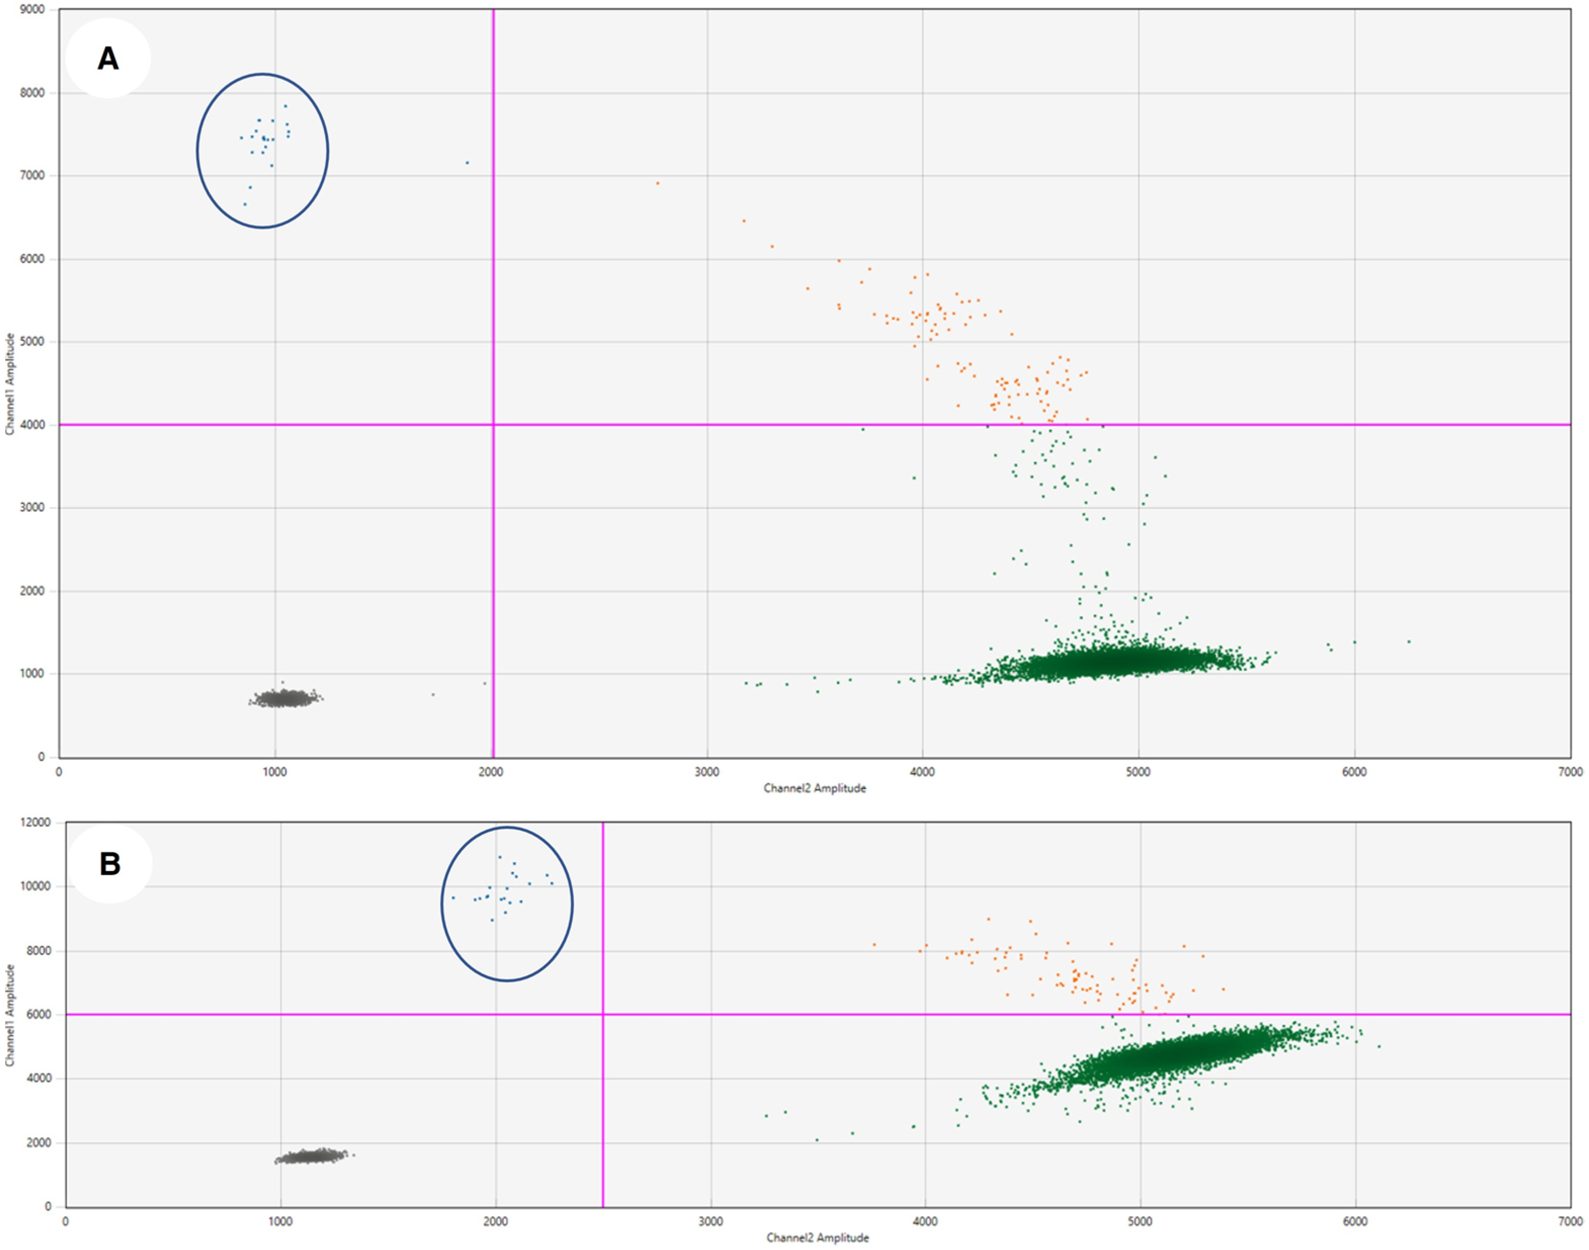The width and height of the screenshot is (1589, 1250).
Task: Click the threshold crosshair intersection in plot A
Action: 493,424
